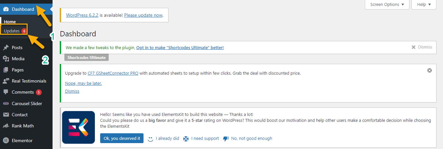Click the Posts pushpin icon
Screen dimensions: 443x149
pyautogui.click(x=6, y=47)
